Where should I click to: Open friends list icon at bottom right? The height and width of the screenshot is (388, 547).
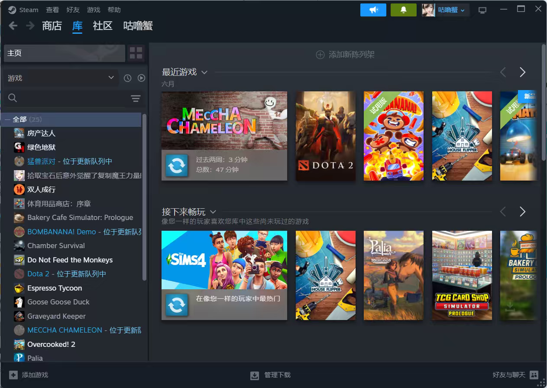coord(534,375)
